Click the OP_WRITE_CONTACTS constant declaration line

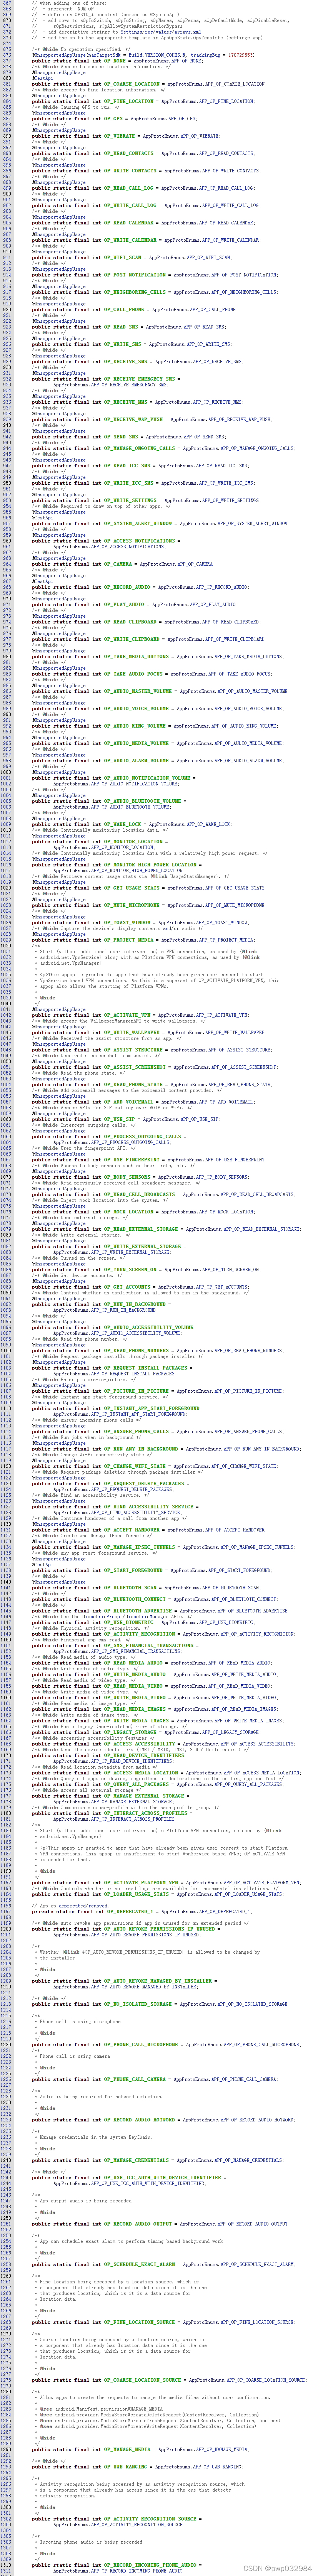pos(146,171)
